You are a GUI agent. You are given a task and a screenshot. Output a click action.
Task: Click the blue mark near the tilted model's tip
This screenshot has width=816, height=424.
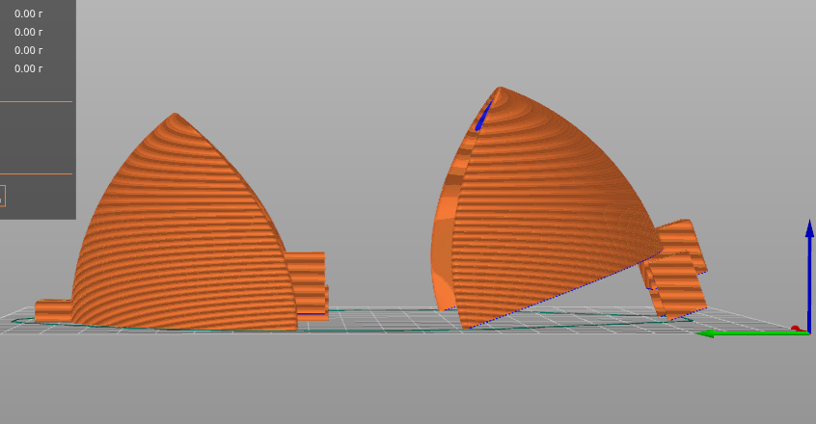click(x=483, y=116)
